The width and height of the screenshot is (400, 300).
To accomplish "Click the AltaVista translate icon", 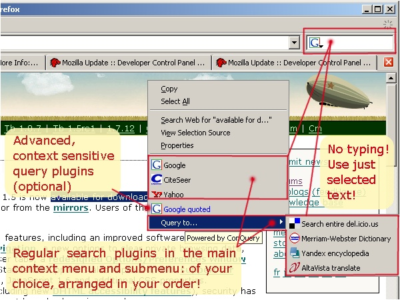I will (x=295, y=267).
